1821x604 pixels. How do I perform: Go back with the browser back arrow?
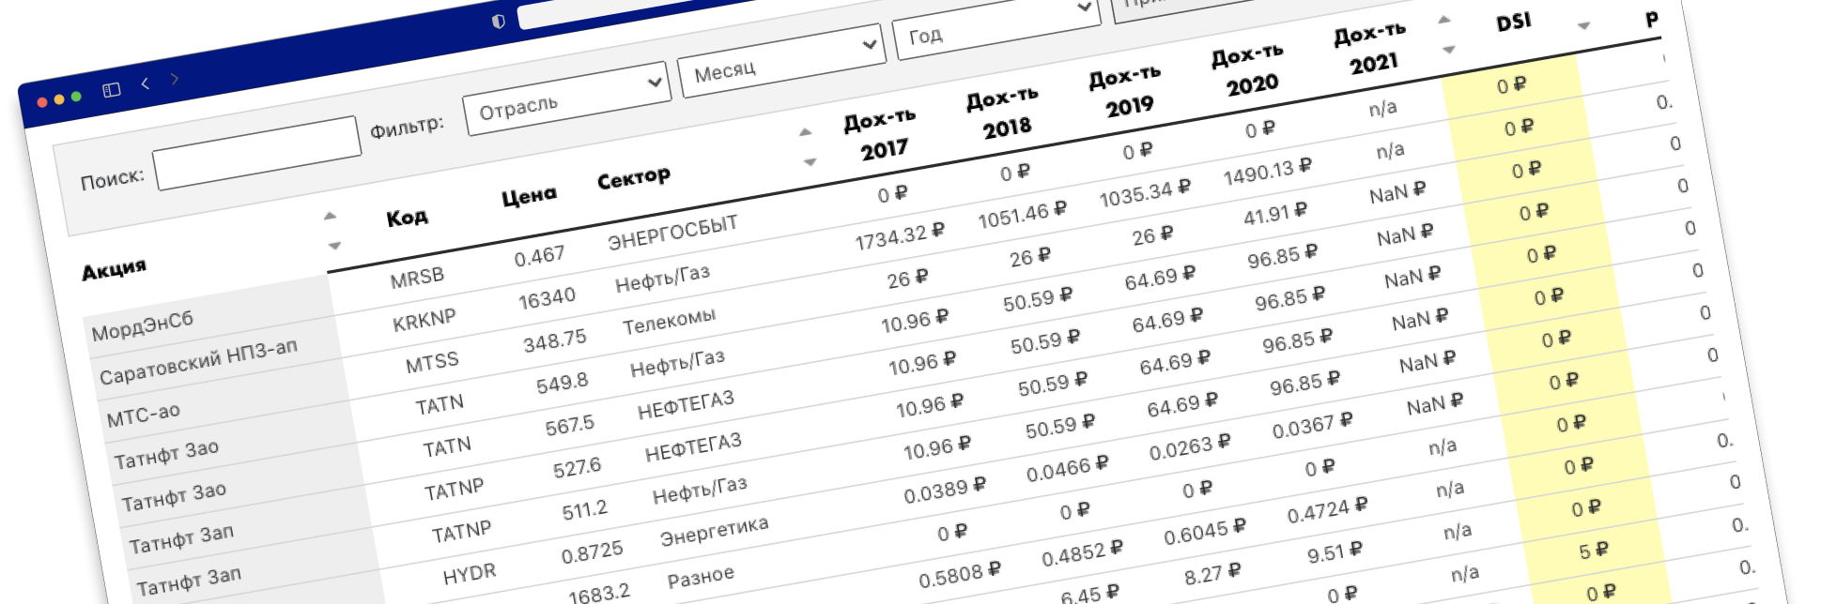pyautogui.click(x=145, y=83)
